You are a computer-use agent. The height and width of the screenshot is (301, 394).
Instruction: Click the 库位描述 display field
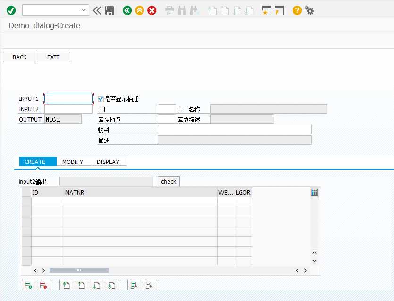[242, 119]
